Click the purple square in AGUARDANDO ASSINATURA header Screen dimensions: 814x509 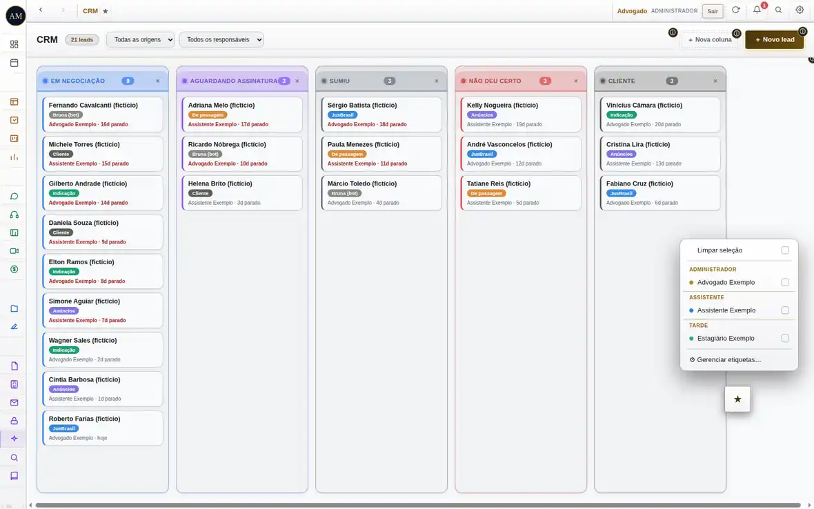click(184, 81)
